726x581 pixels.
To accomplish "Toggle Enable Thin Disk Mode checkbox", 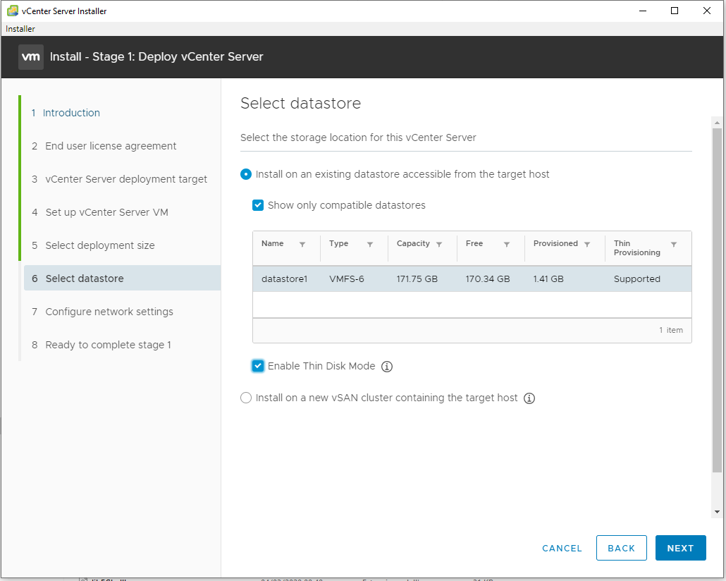I will [x=258, y=366].
